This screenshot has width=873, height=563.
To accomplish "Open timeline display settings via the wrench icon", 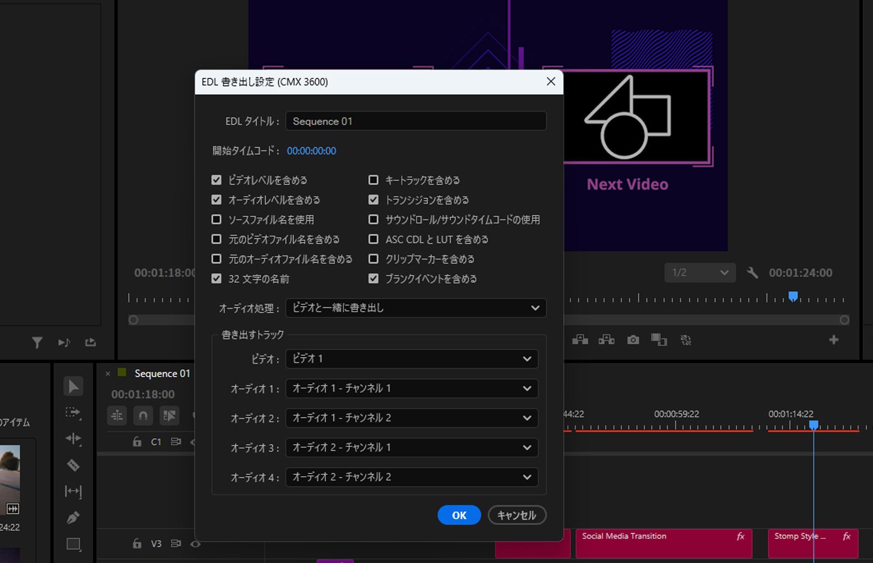I will click(751, 273).
